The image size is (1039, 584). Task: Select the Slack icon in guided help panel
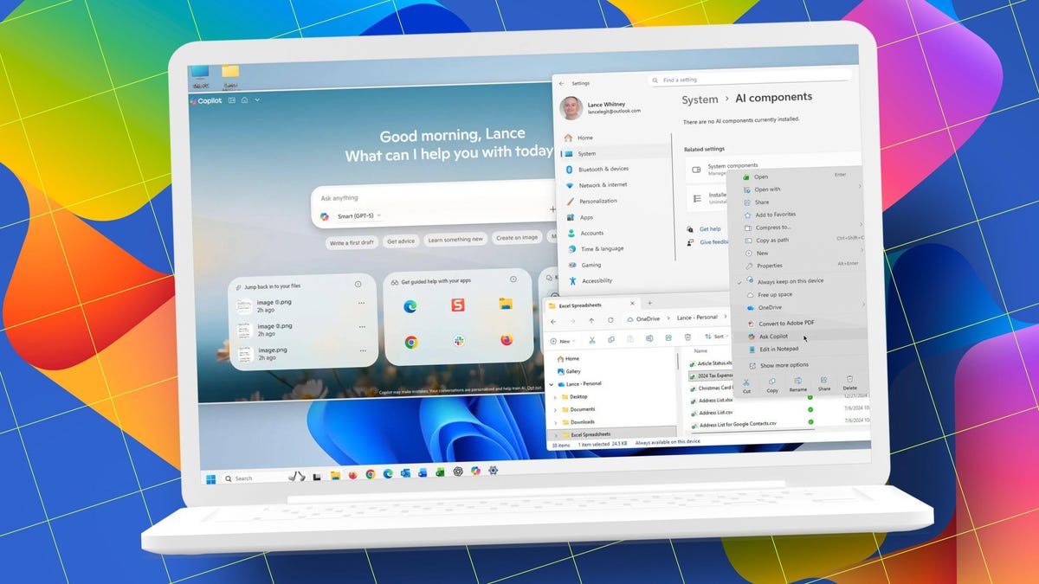pyautogui.click(x=457, y=341)
